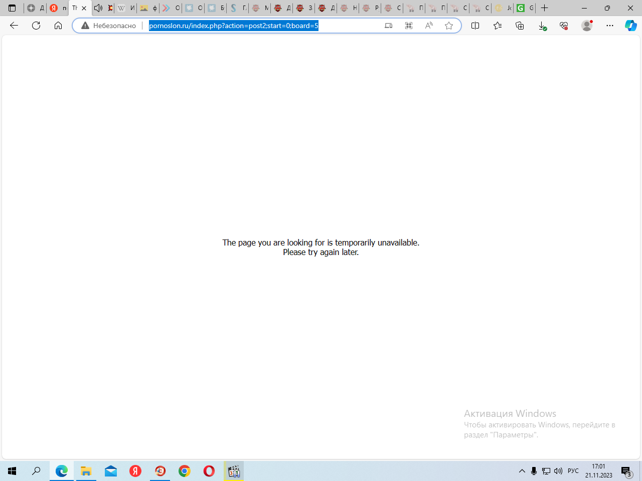Launch Opera browser from taskbar
This screenshot has width=642, height=481.
tap(209, 471)
